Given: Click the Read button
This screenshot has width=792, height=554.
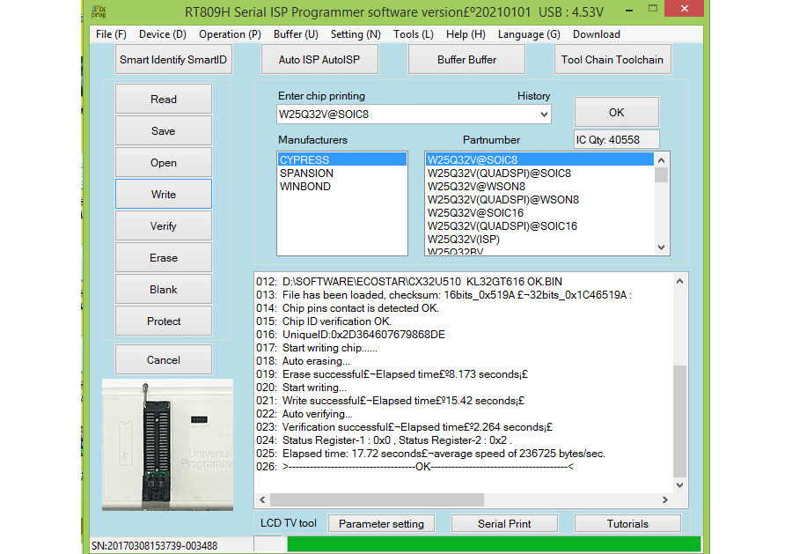Looking at the screenshot, I should [163, 99].
